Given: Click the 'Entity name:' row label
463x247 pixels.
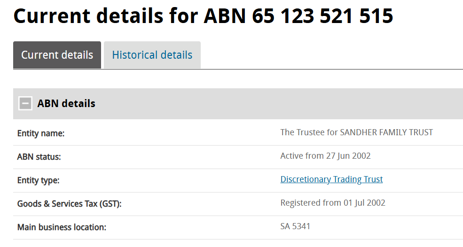Looking at the screenshot, I should point(41,133).
